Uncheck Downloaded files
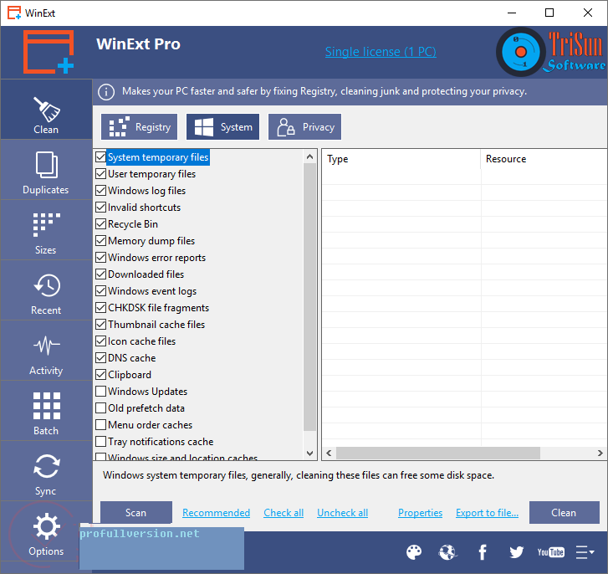 [101, 274]
